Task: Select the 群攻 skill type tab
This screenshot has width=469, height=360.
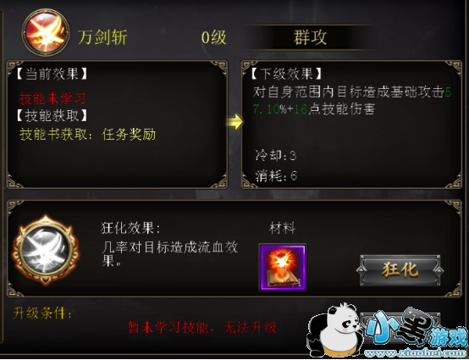Action: pos(310,37)
